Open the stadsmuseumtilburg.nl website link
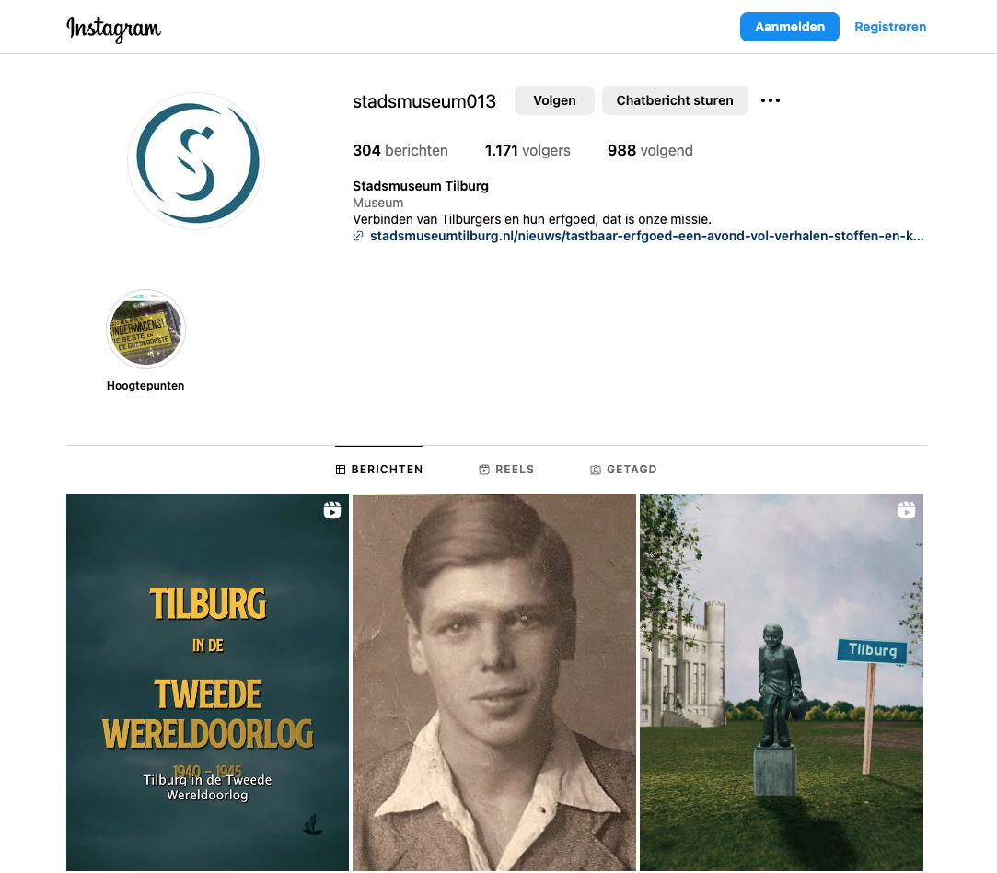Viewport: 997px width, 873px height. pos(646,236)
